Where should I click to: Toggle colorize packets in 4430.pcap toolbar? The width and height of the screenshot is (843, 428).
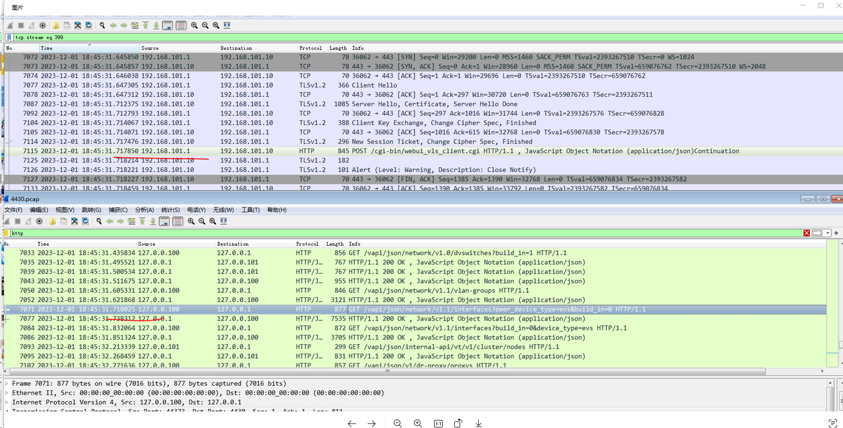click(x=178, y=221)
